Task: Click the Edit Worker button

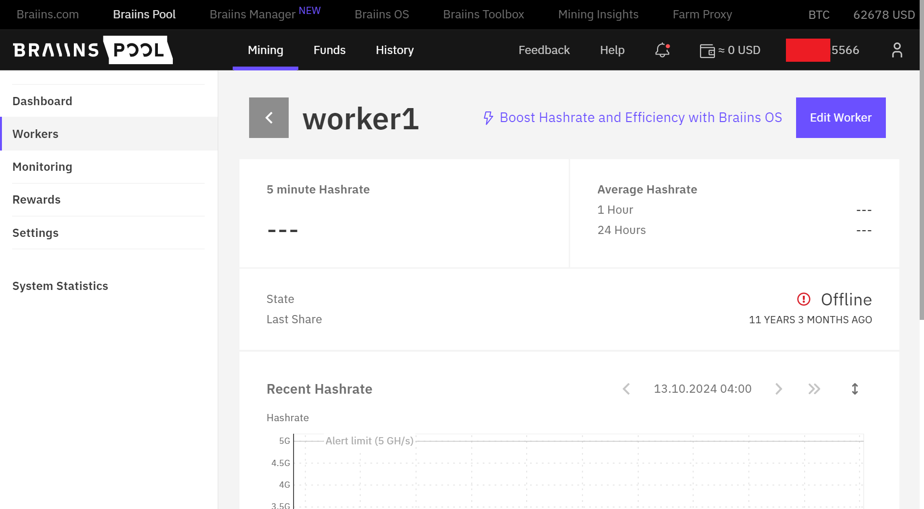Action: (x=840, y=118)
